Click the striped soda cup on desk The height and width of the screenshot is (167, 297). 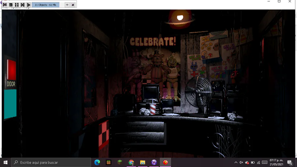[x=153, y=109]
